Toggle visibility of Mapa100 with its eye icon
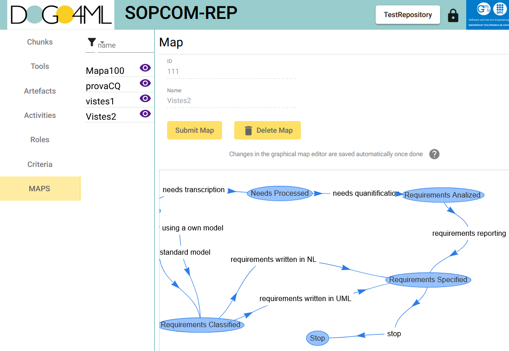Screen dimensions: 509x351 [x=145, y=68]
